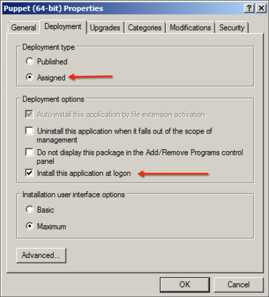This screenshot has height=297, width=269.
Task: View the Security tab
Action: coord(232,28)
